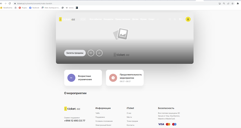Viewport: 241px width, 128px height.
Task: Expand more categories via three dots
Action: point(158,19)
